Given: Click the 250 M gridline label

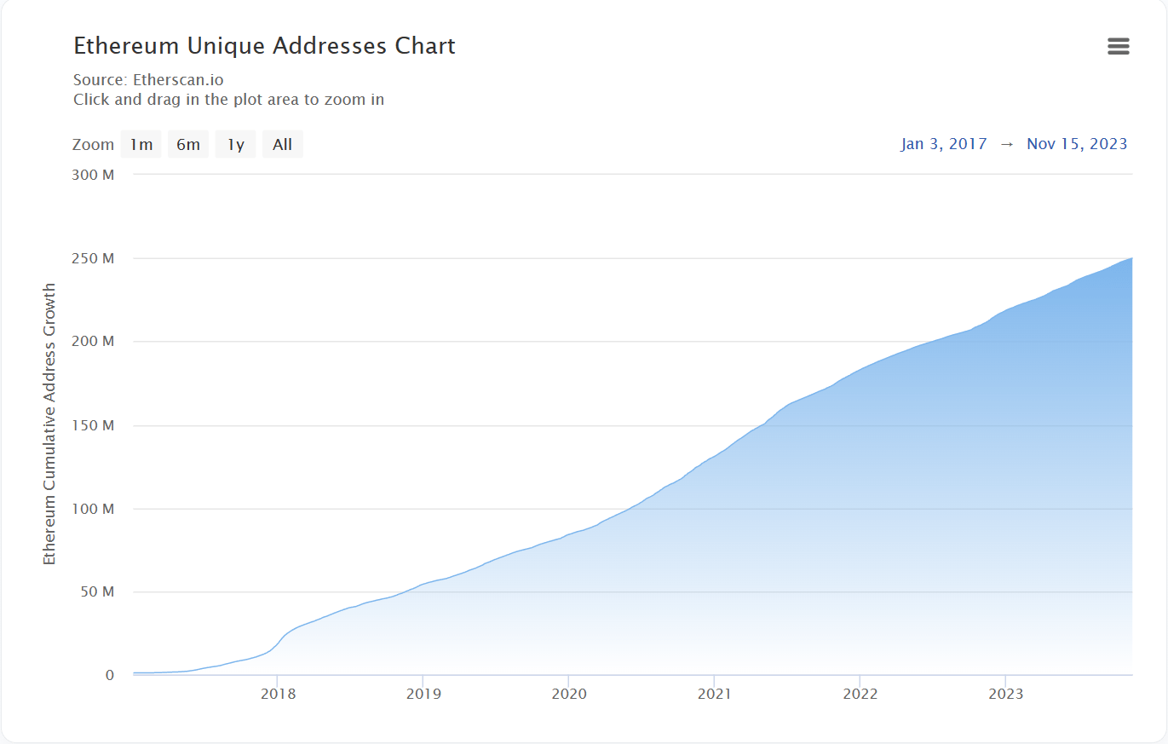Looking at the screenshot, I should 95,258.
